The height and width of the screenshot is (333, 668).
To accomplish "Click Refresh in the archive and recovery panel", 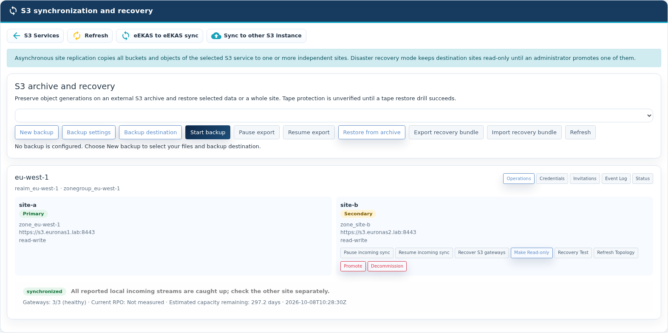I will (x=580, y=133).
